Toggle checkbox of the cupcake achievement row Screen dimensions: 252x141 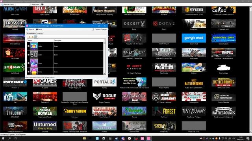[29, 72]
